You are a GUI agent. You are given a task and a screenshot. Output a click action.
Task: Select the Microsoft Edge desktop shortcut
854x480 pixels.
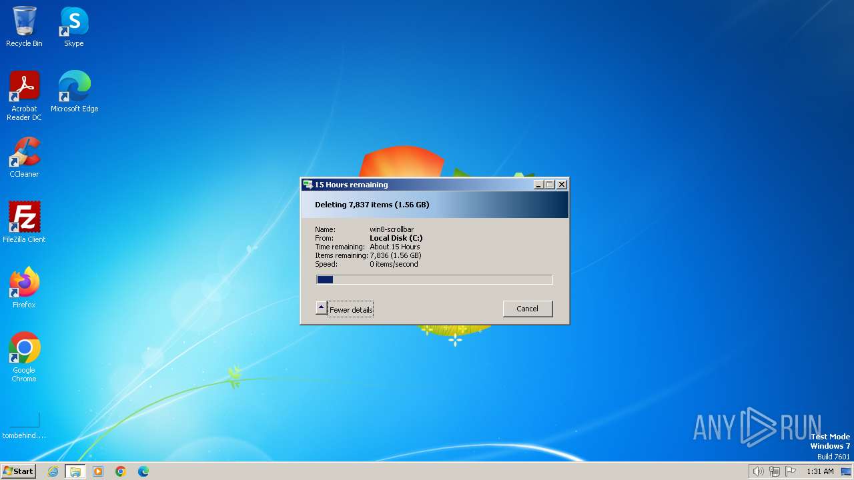pyautogui.click(x=74, y=91)
